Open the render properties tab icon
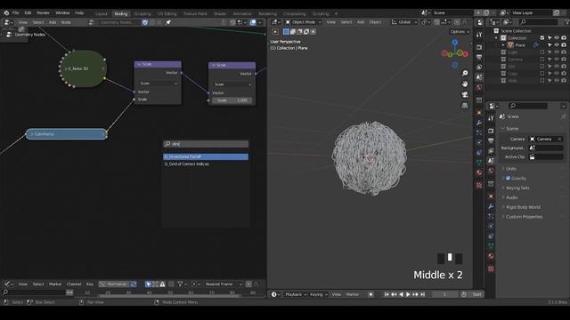The width and height of the screenshot is (570, 320). 491,131
